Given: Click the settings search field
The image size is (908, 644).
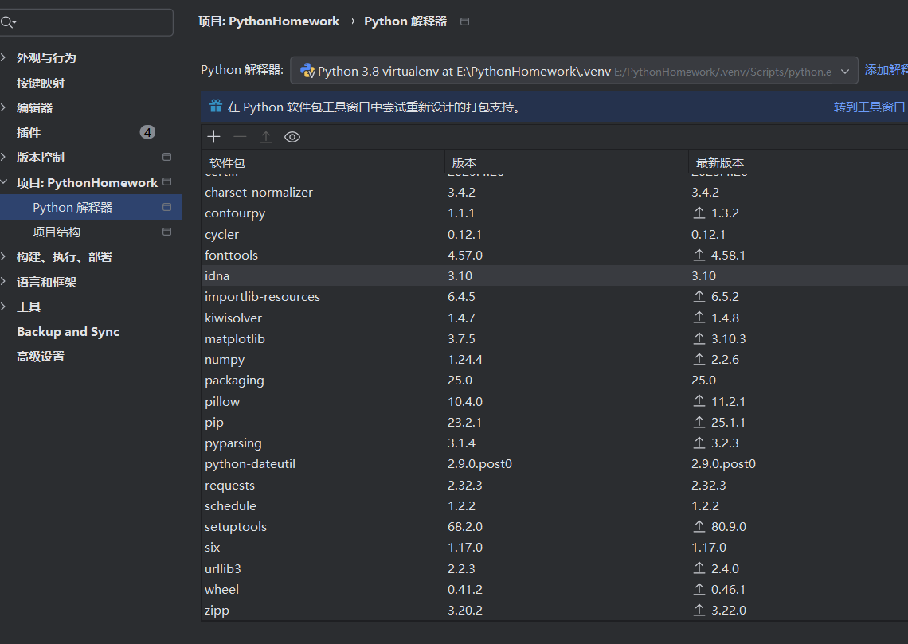Looking at the screenshot, I should pyautogui.click(x=88, y=22).
